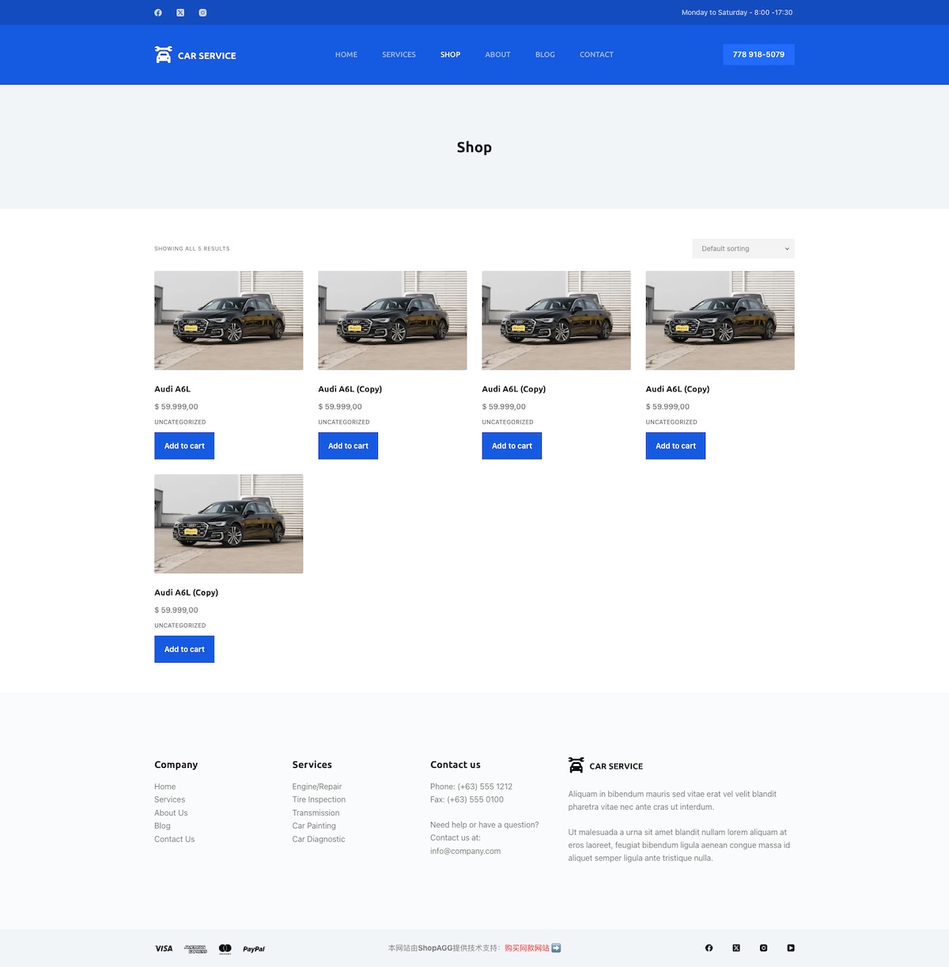Click the PayPal payment icon
Viewport: 949px width, 967px height.
(x=254, y=949)
